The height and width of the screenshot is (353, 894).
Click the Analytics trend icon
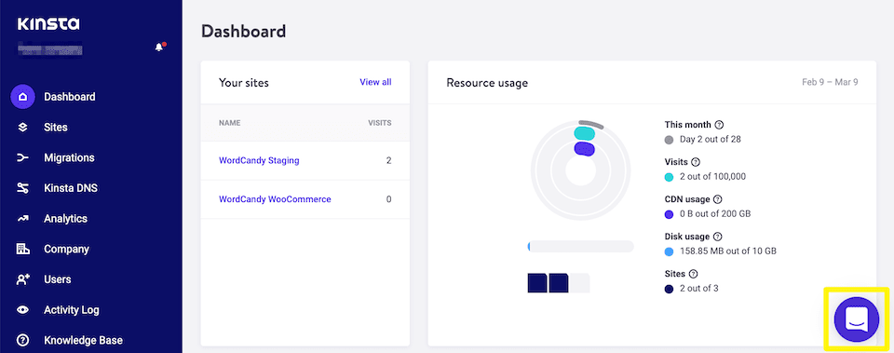22,219
